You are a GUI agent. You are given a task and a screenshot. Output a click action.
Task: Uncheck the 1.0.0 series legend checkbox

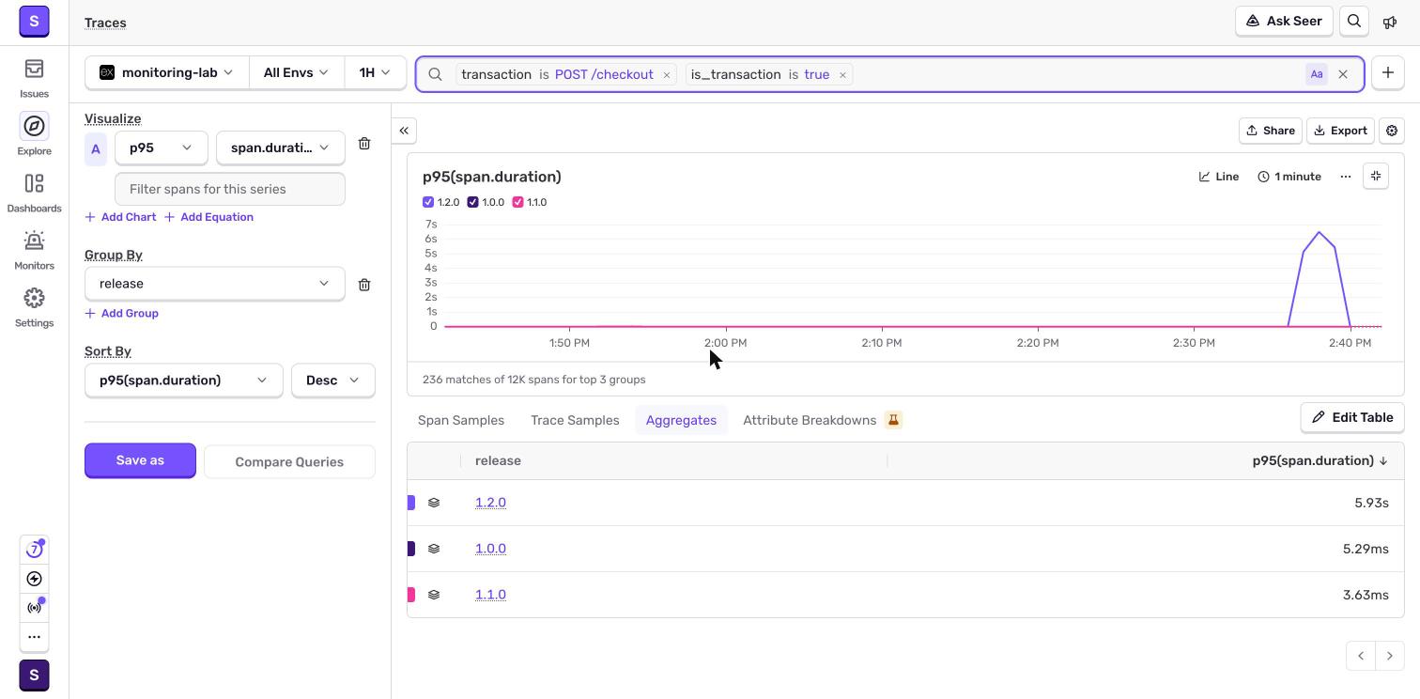(472, 202)
